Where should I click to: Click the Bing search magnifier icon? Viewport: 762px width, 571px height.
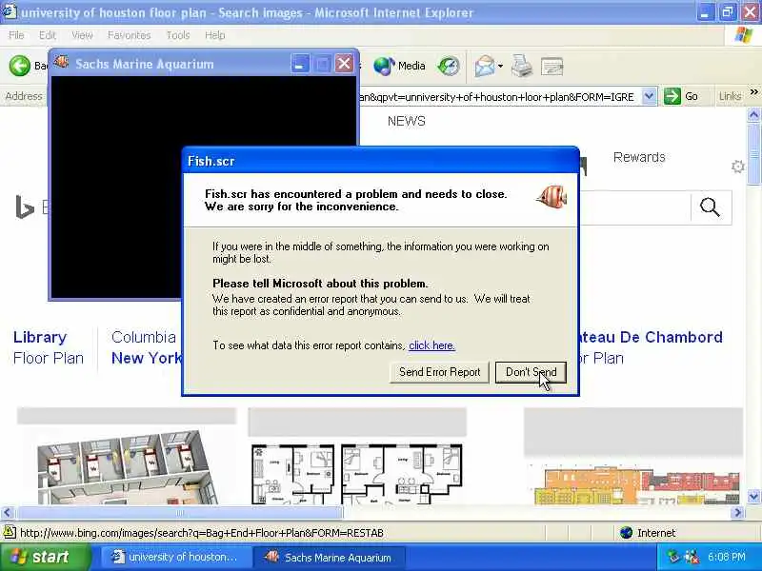tap(710, 207)
